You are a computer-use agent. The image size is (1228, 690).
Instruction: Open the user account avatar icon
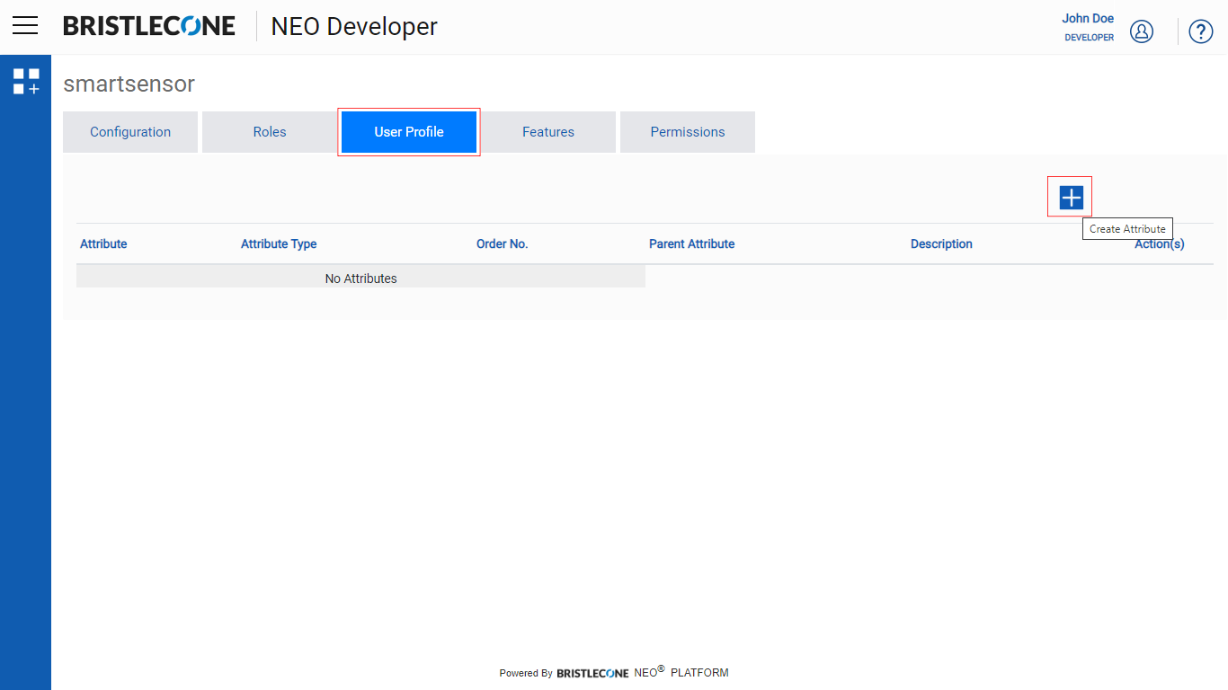pyautogui.click(x=1142, y=31)
